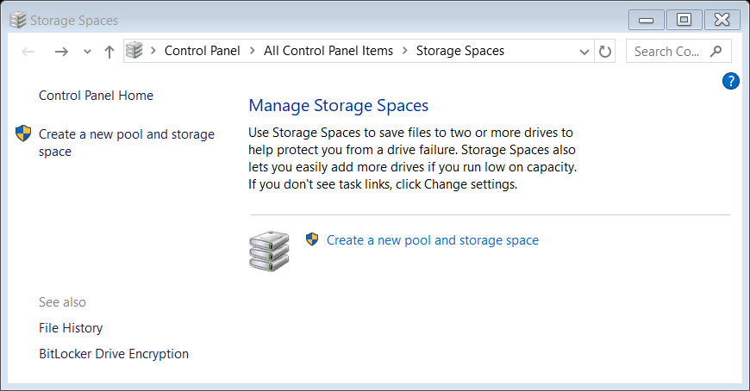Click sidebar Create a new pool and storage space
The width and height of the screenshot is (750, 391).
(x=127, y=143)
